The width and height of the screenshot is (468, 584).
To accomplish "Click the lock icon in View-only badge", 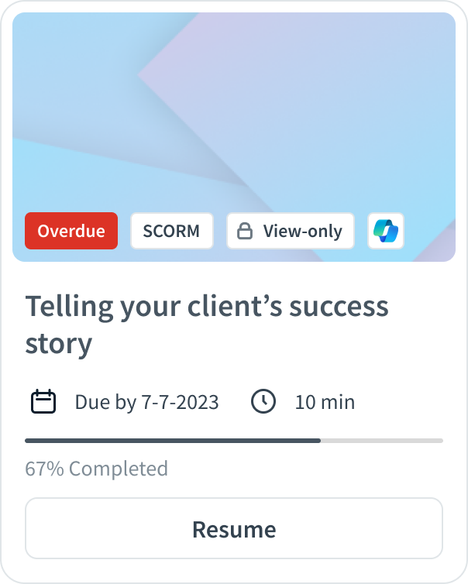I will click(x=245, y=232).
